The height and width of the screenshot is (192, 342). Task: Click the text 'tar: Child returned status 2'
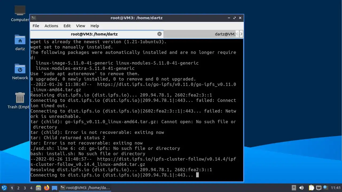tap(68, 138)
